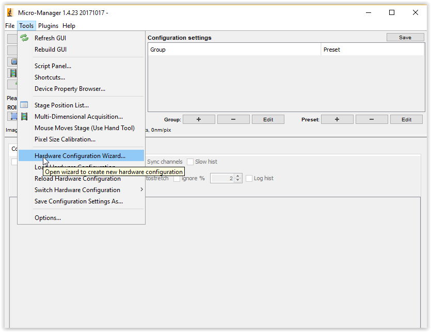This screenshot has height=332, width=431.
Task: Expand the Switch Hardware Configuration submenu arrow
Action: [141, 189]
